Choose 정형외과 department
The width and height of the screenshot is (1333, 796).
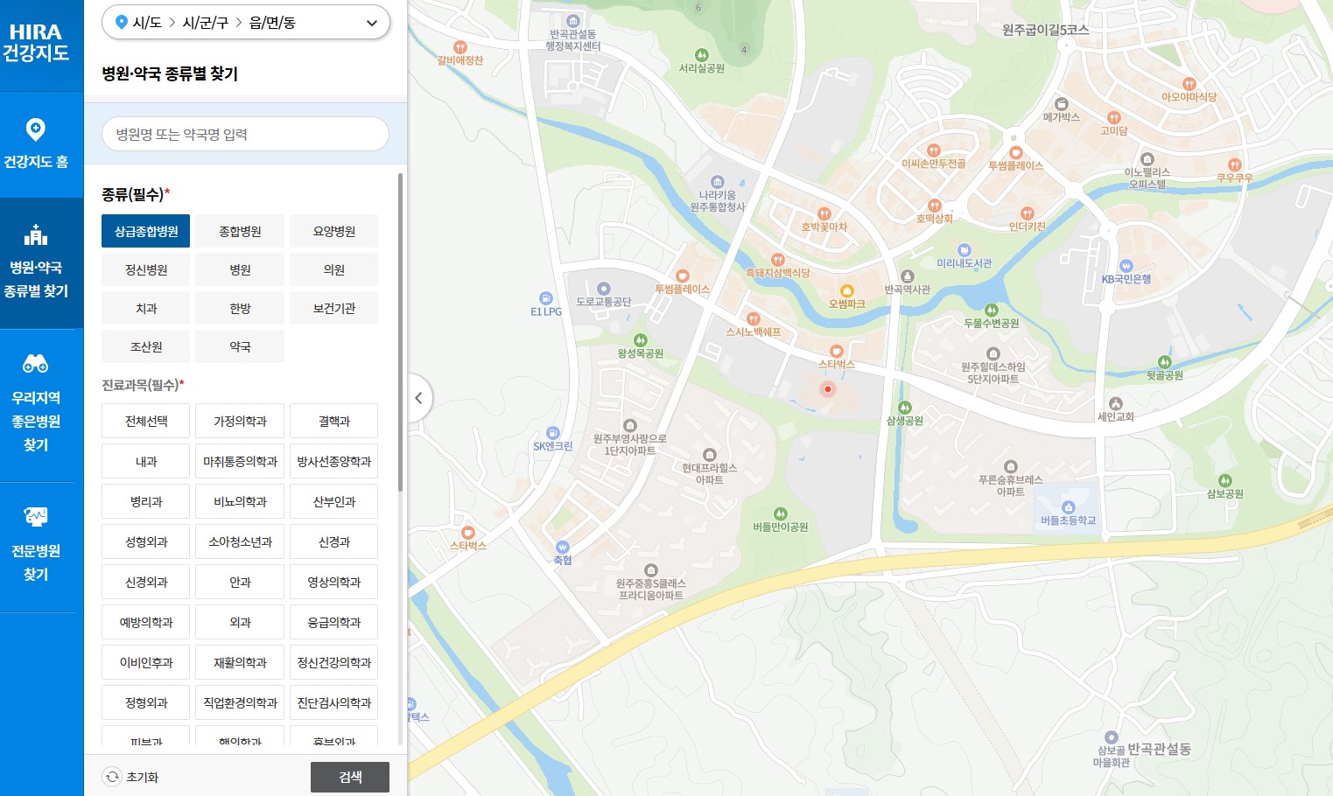coord(146,702)
